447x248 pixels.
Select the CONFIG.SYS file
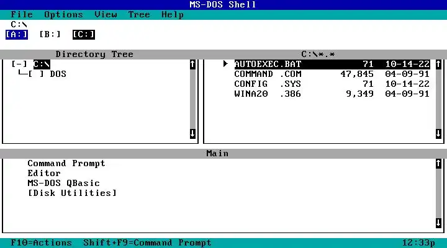332,84
